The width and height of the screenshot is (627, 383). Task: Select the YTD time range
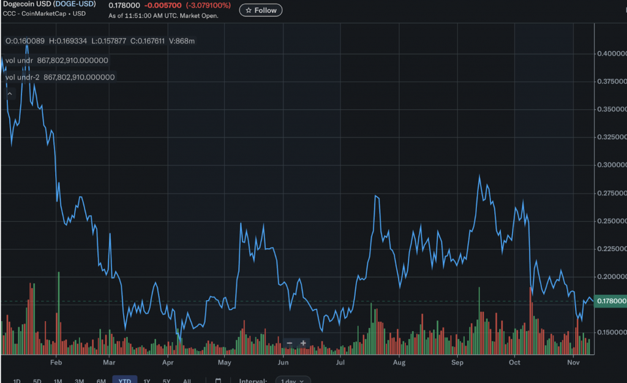tap(124, 381)
